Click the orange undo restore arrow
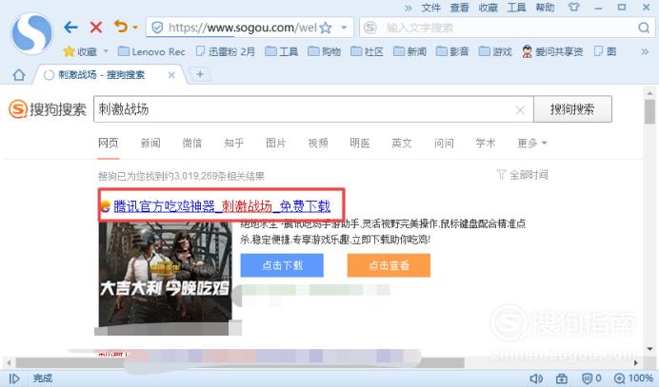659x387 pixels. point(121,28)
